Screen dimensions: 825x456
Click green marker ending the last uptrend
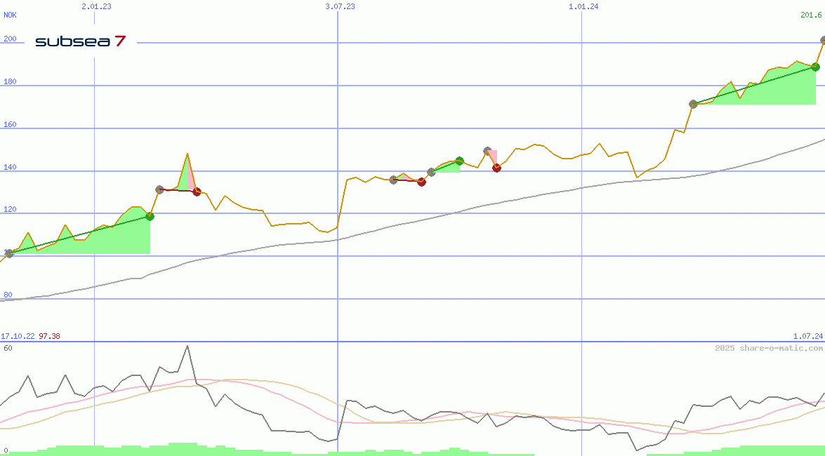[x=815, y=67]
